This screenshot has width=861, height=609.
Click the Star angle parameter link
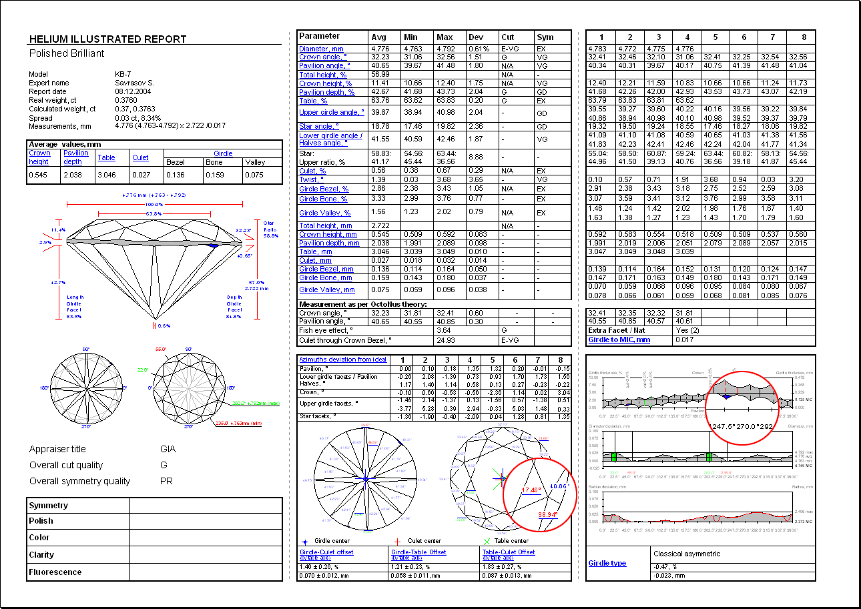click(x=318, y=126)
